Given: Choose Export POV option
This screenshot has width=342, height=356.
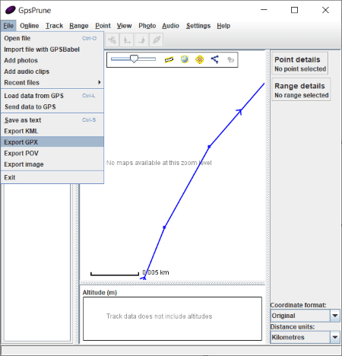Looking at the screenshot, I should coord(52,153).
